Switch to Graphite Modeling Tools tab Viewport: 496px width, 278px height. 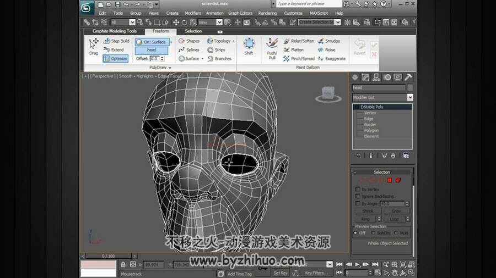115,31
